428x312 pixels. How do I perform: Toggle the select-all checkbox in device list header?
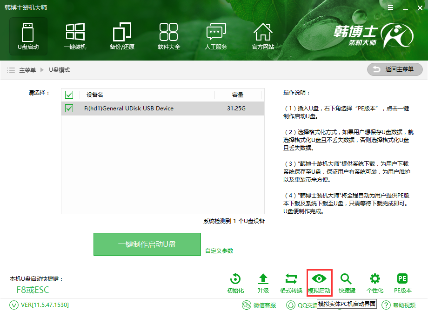click(69, 95)
